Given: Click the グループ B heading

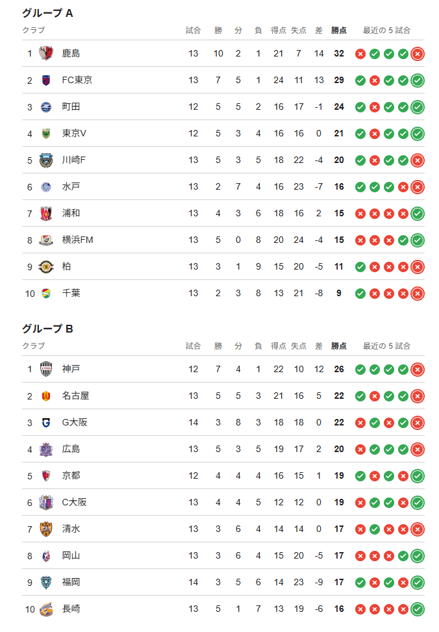Looking at the screenshot, I should [47, 328].
